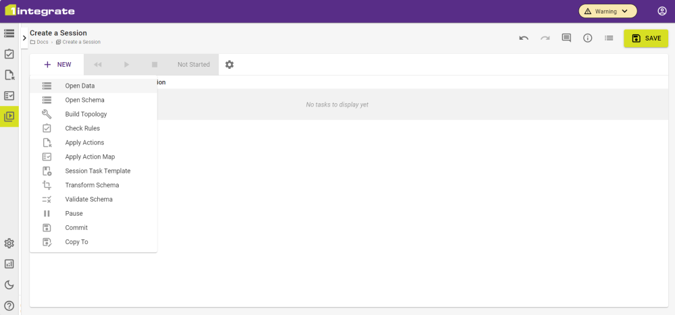
Task: Open the user account menu
Action: click(x=662, y=11)
